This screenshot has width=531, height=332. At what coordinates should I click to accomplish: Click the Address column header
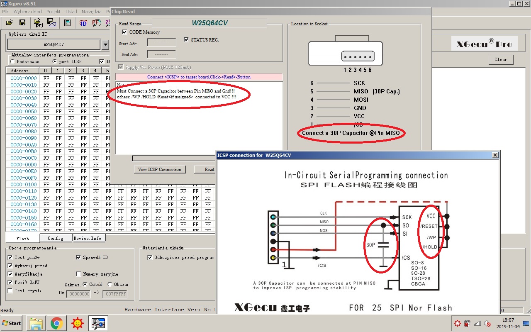(23, 71)
